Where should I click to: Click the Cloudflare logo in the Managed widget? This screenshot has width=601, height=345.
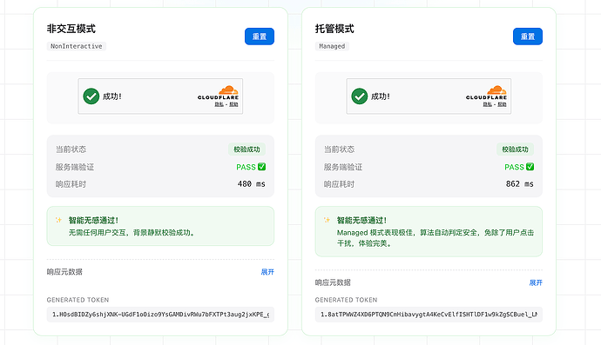coord(486,93)
